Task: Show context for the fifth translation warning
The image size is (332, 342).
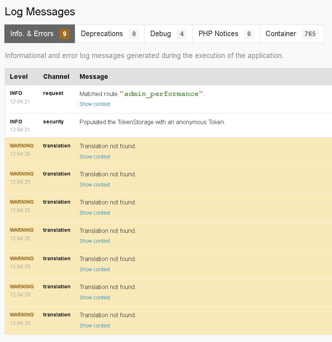Action: (x=95, y=269)
